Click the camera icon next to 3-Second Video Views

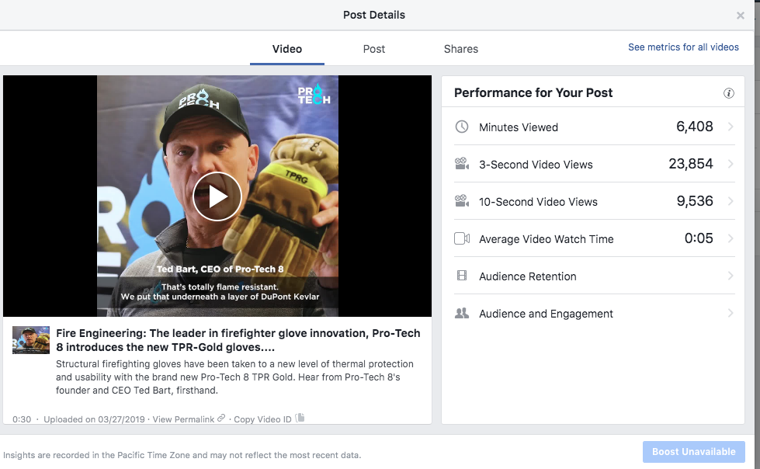(462, 164)
